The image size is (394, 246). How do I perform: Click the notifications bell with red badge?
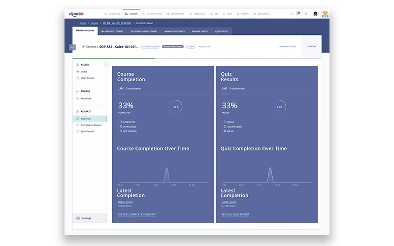point(297,14)
